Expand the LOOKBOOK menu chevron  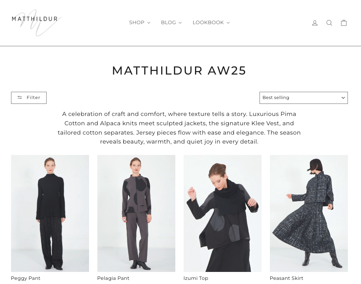coord(228,22)
